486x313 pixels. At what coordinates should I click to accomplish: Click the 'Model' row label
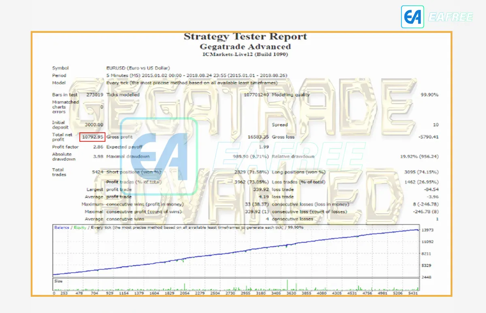pyautogui.click(x=59, y=82)
